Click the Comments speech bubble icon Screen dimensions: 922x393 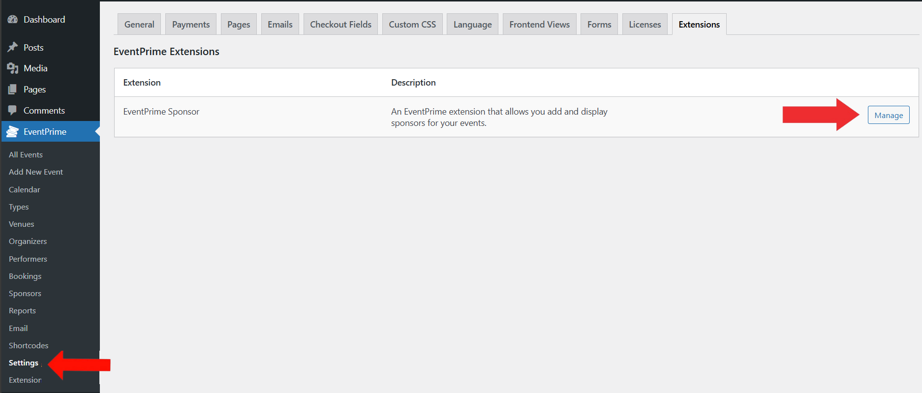13,111
